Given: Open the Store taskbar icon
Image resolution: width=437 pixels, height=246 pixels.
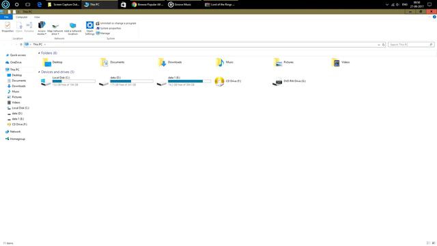Looking at the screenshot, I should [x=123, y=5].
